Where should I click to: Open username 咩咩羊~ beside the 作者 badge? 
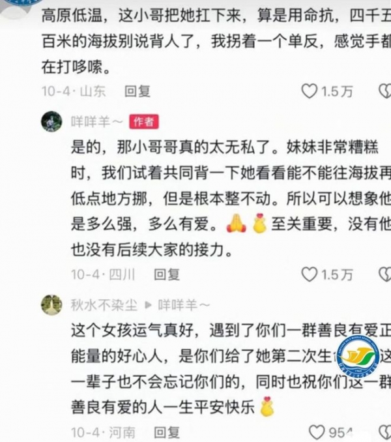[x=97, y=122]
